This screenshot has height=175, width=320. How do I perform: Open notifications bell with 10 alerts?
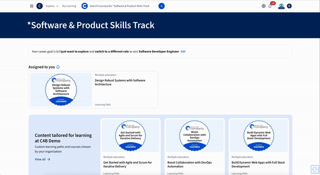270,6
